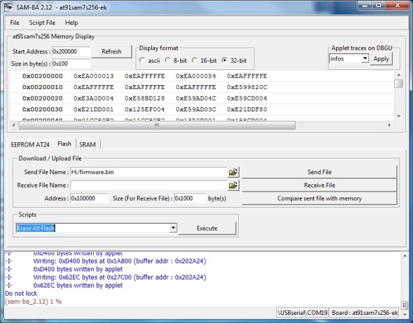Click \USBserial\COM19 status bar entry
This screenshot has height=323, width=413.
coord(302,313)
